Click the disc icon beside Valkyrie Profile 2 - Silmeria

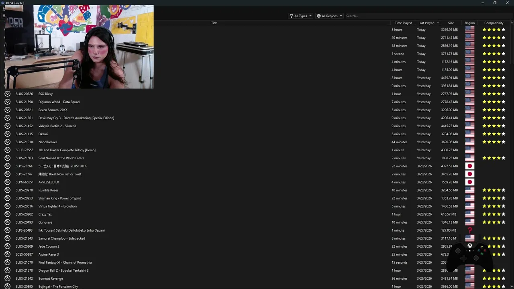point(7,126)
